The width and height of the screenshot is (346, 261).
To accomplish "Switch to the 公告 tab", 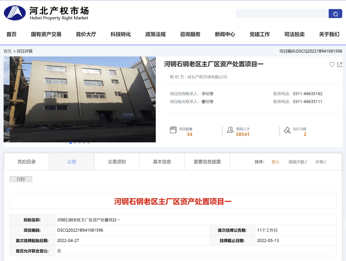I will click(x=72, y=162).
